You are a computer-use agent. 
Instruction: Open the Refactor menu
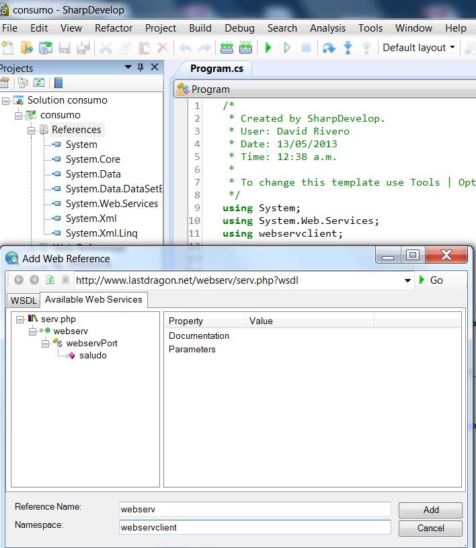(x=114, y=28)
